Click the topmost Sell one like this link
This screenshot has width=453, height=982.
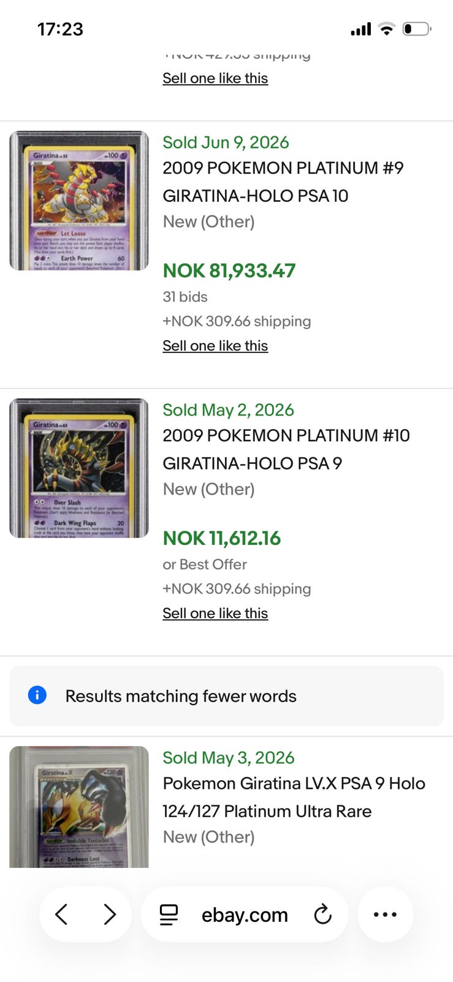pos(215,78)
